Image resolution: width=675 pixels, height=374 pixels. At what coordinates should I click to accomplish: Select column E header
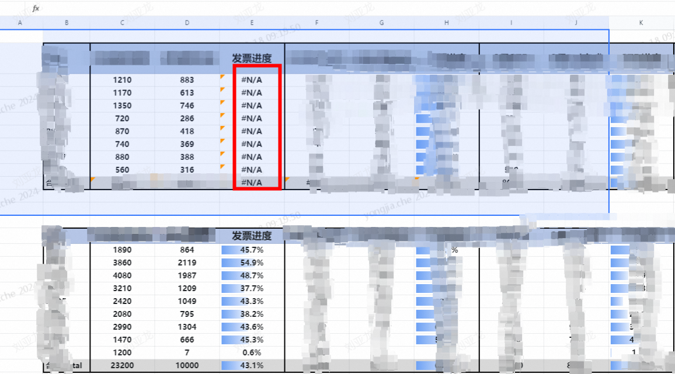point(252,23)
